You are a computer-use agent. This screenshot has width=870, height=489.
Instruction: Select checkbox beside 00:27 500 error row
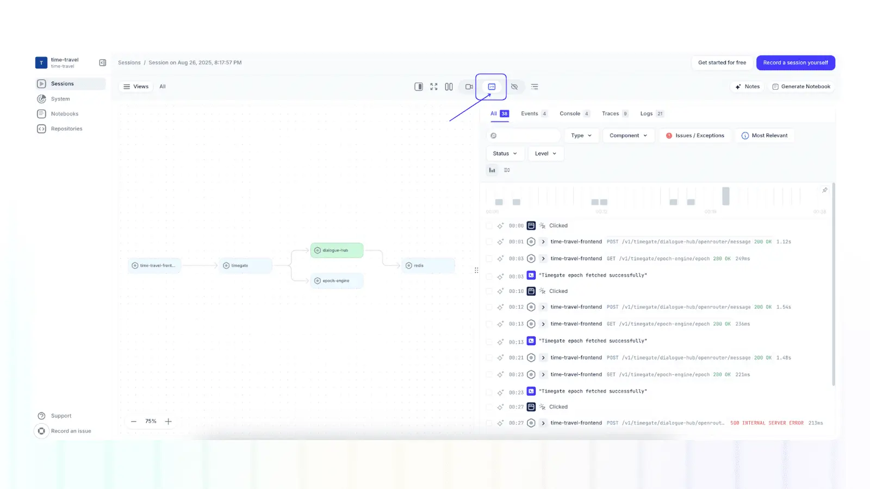(x=489, y=423)
